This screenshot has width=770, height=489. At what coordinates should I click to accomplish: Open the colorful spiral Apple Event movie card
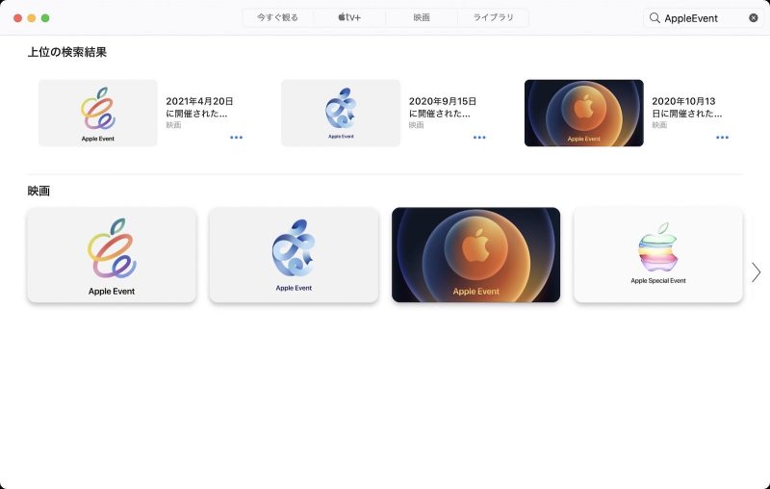112,255
